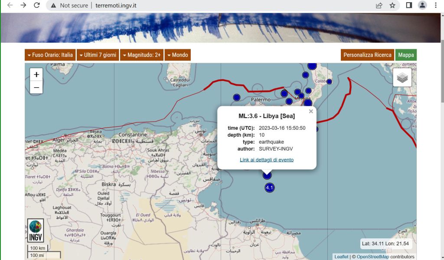
Task: Close the Libya earthquake popup
Action: point(310,112)
